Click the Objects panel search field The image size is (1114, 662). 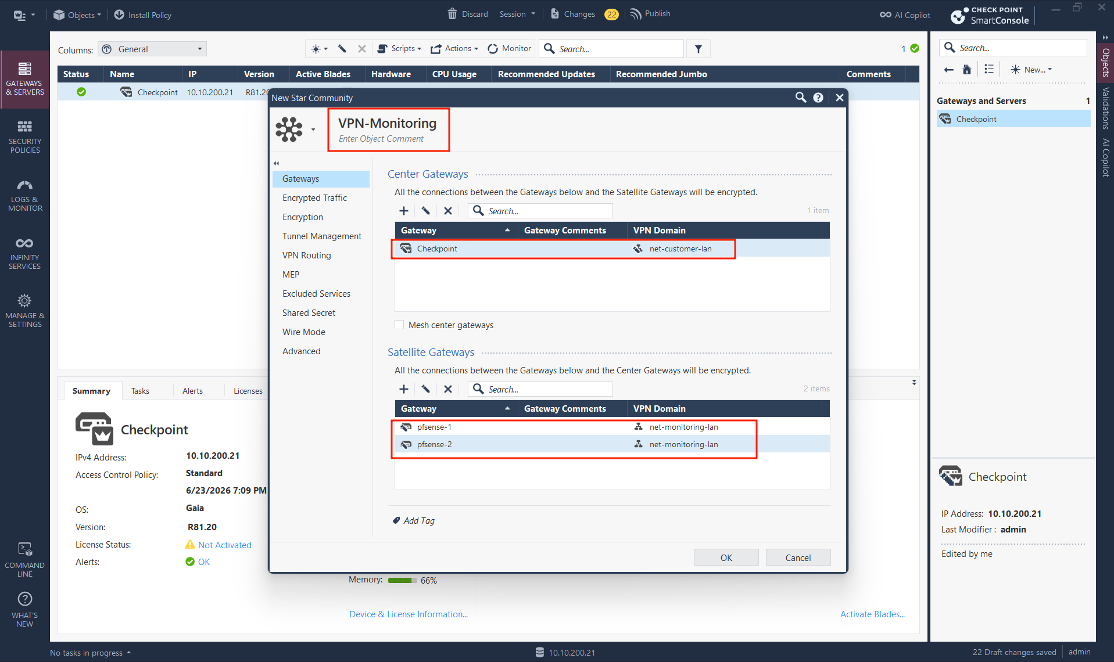pos(1013,48)
